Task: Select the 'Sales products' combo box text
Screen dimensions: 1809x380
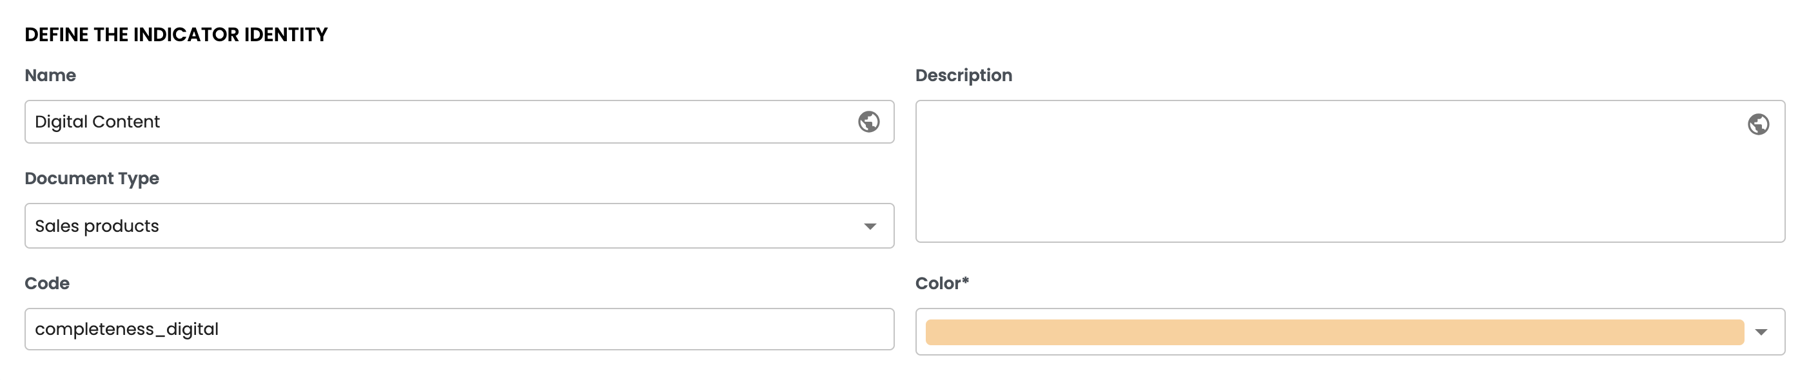Action: (x=97, y=227)
